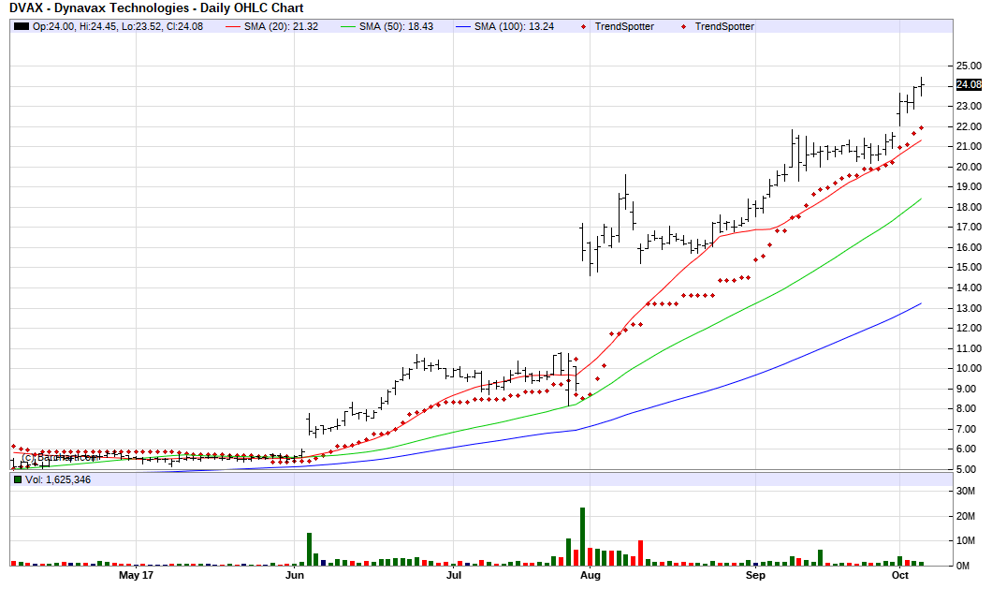Click the green volume legend swatch

pyautogui.click(x=18, y=479)
